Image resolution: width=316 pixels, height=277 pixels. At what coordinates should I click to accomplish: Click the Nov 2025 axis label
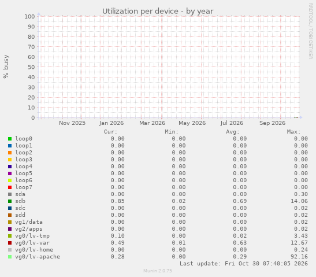[72, 123]
